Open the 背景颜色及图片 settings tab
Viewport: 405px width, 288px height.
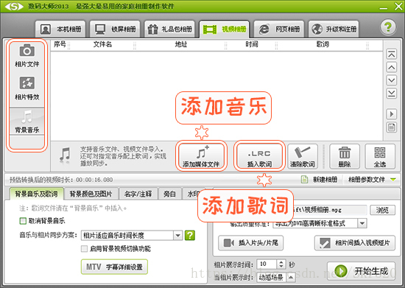[91, 194]
